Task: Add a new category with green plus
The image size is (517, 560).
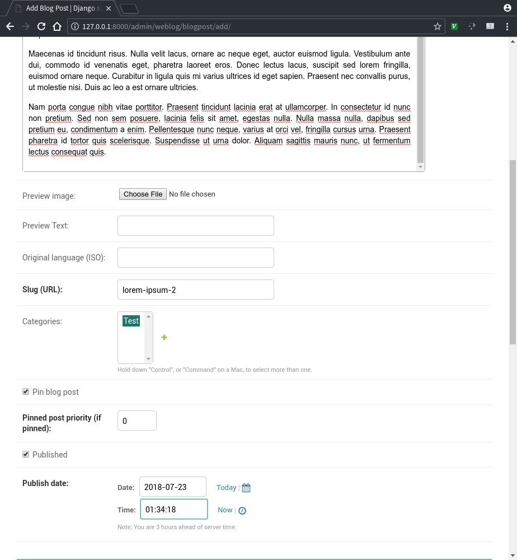Action: 164,337
